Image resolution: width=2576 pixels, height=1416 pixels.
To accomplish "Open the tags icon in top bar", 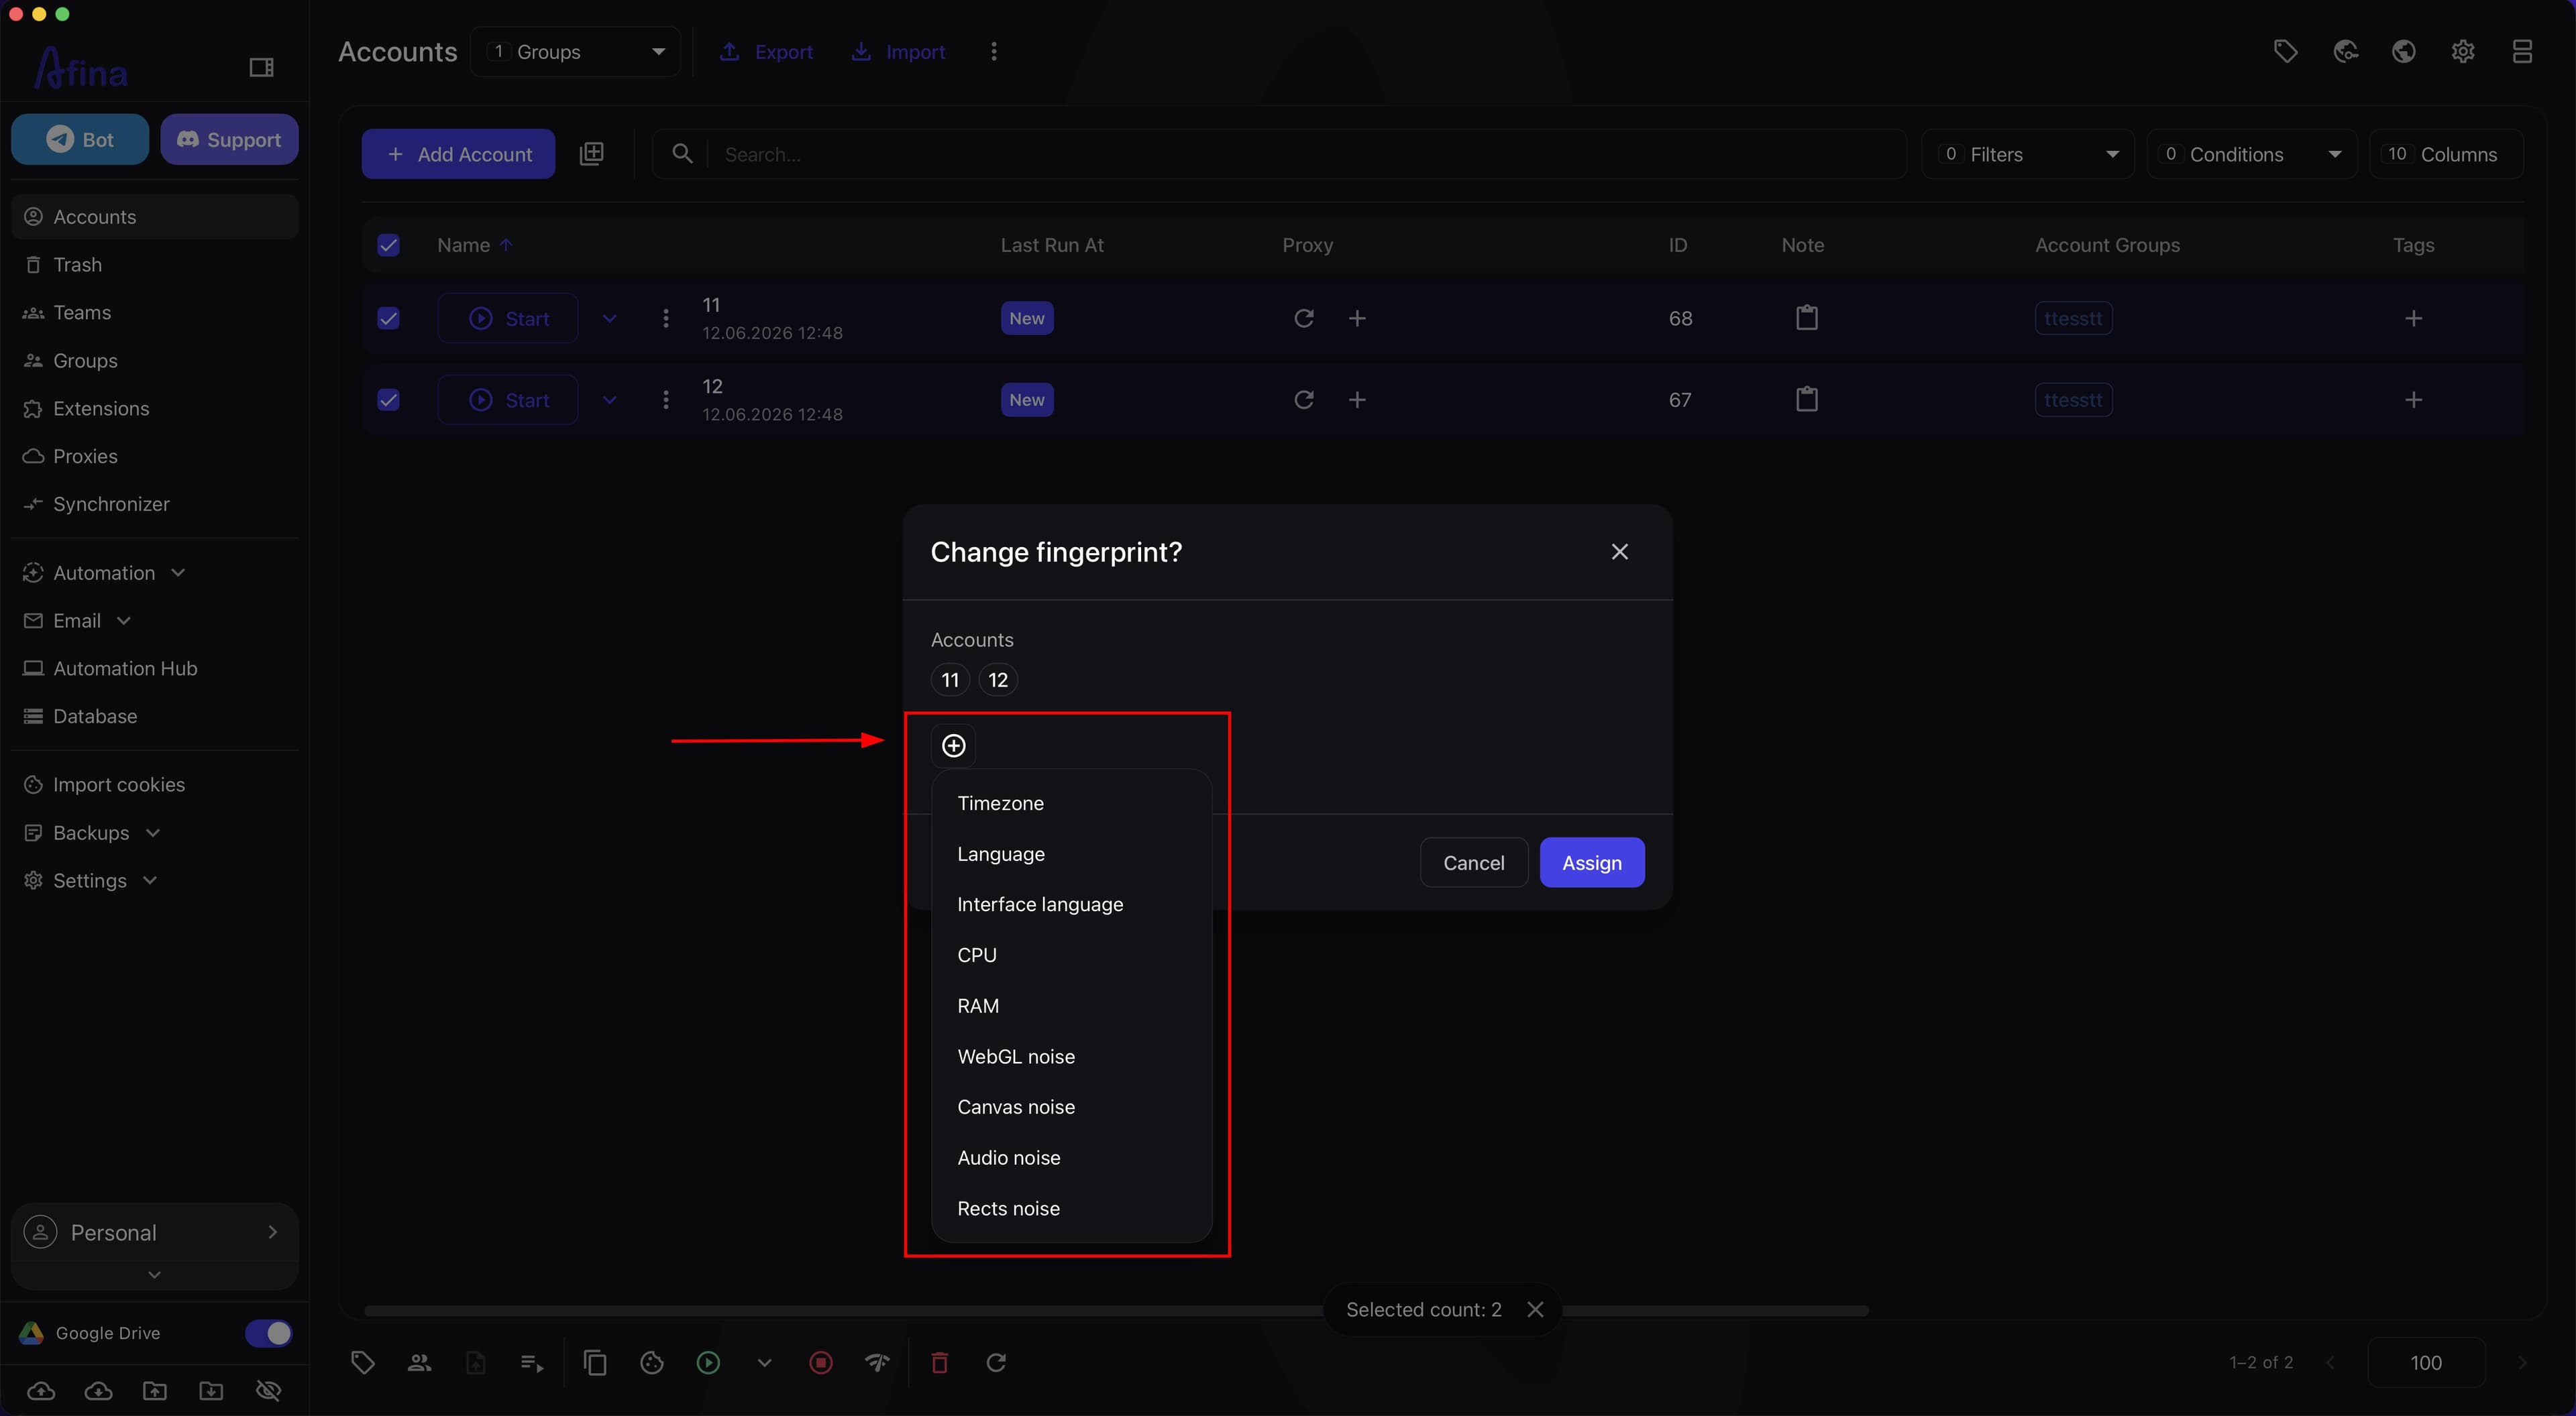I will pyautogui.click(x=2286, y=51).
